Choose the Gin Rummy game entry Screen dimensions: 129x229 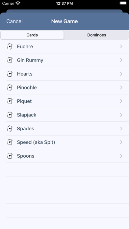[x=67, y=60]
